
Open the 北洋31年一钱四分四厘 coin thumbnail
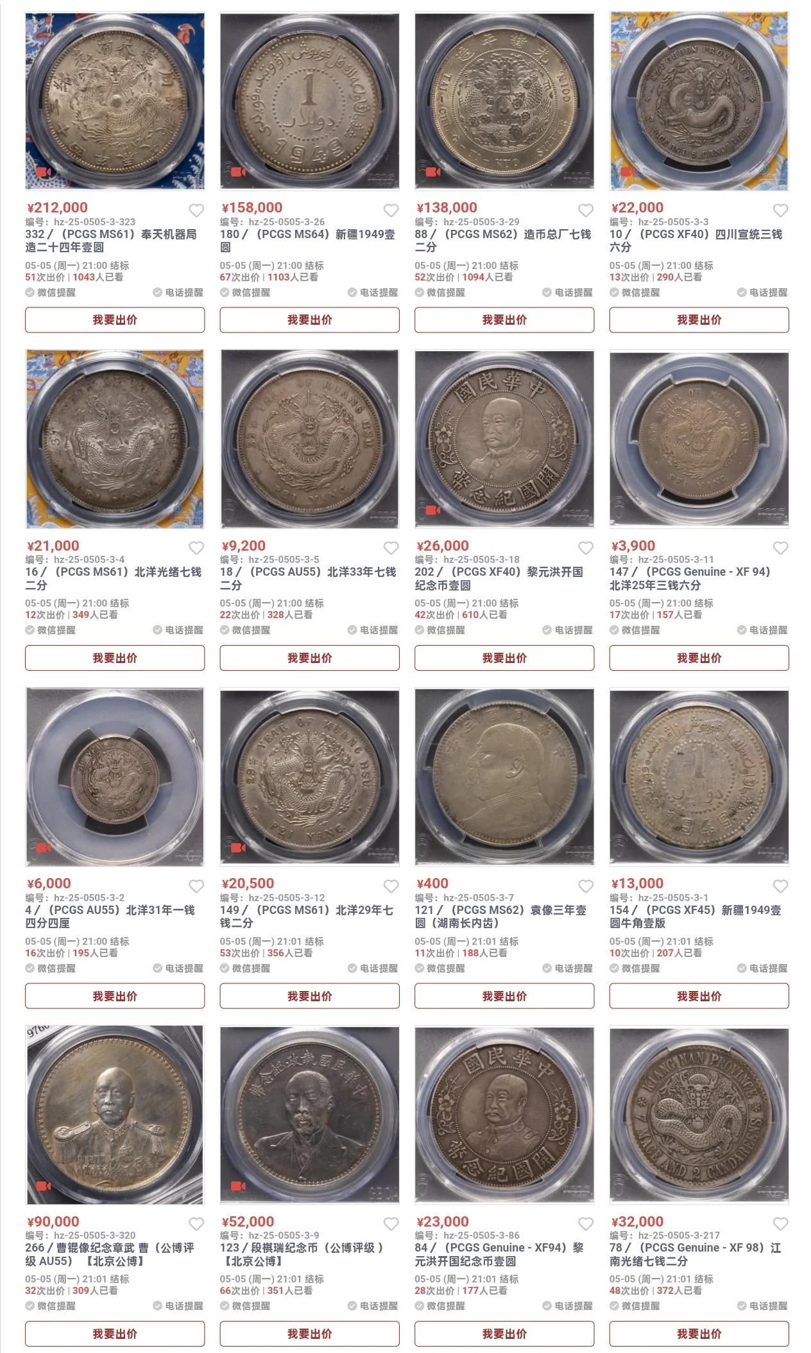pos(115,777)
